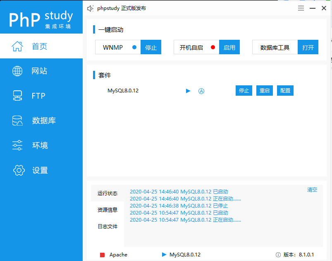Click the WNMP label box
The height and width of the screenshot is (261, 332).
tap(118, 47)
